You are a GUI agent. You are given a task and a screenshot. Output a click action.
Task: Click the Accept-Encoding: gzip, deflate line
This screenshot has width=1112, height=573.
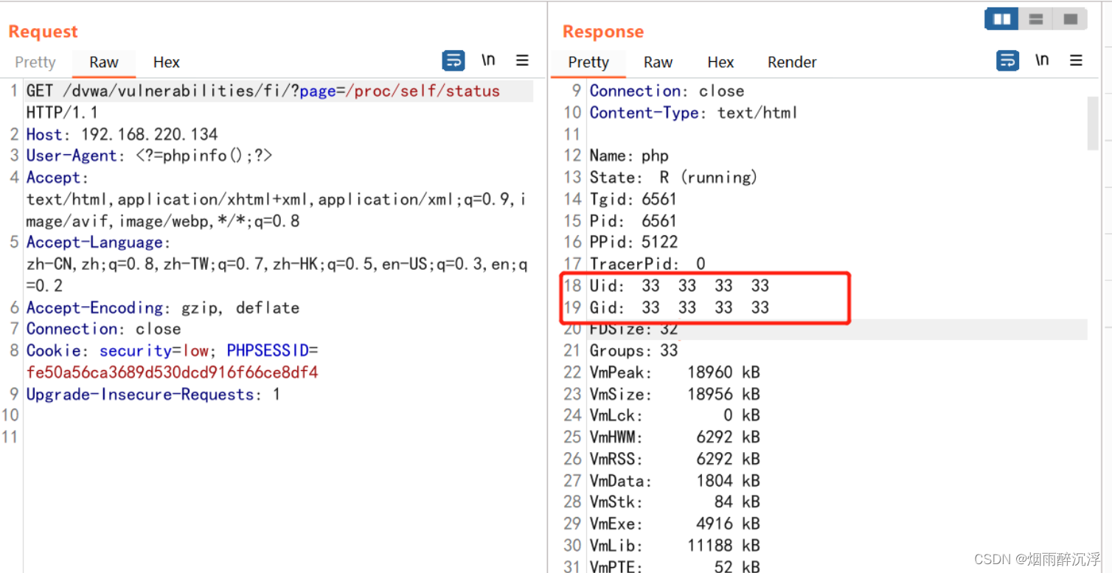click(x=162, y=308)
